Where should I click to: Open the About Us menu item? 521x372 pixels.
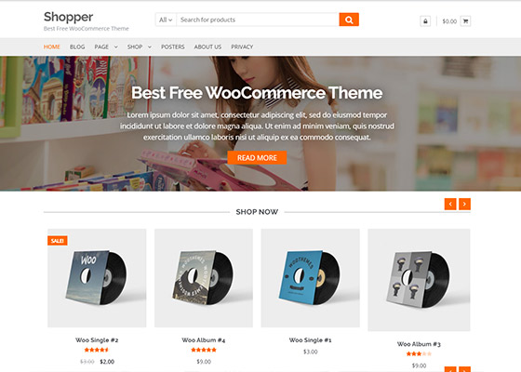pyautogui.click(x=207, y=46)
